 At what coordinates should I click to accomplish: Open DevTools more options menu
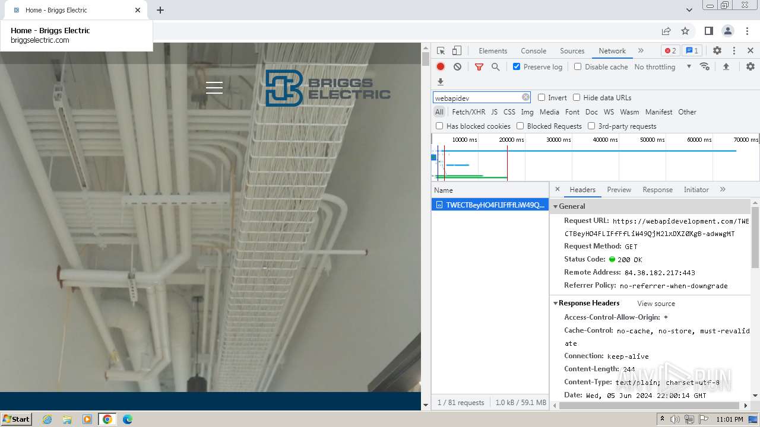click(734, 51)
